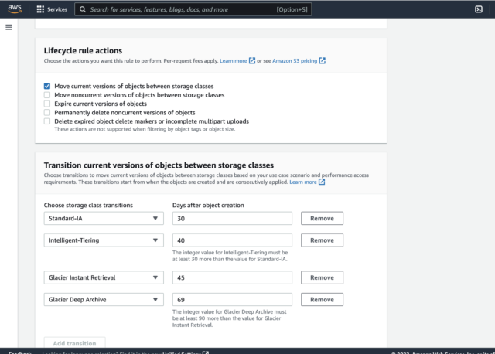
Task: Open the Intelligent-Tiering storage class dropdown
Action: (x=104, y=240)
